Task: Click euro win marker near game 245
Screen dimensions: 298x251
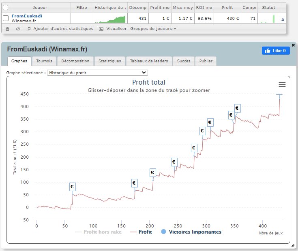Action: coord(174,162)
